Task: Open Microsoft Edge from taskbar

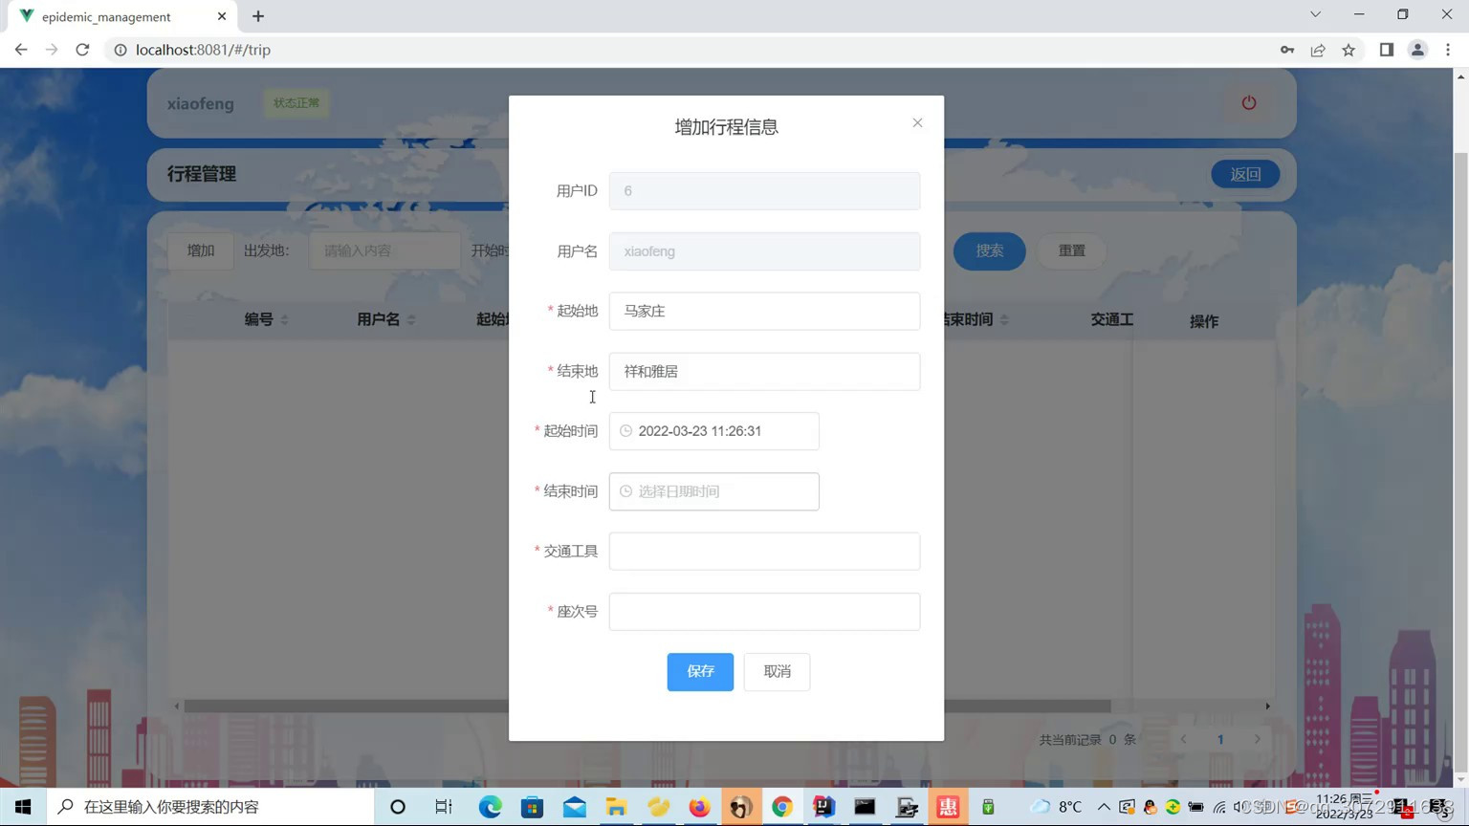Action: [490, 807]
